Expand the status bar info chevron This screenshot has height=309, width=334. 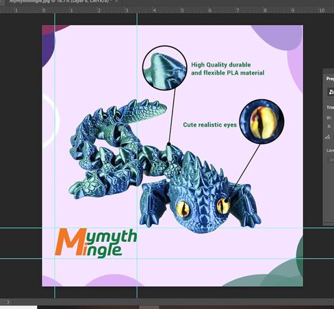click(8, 302)
